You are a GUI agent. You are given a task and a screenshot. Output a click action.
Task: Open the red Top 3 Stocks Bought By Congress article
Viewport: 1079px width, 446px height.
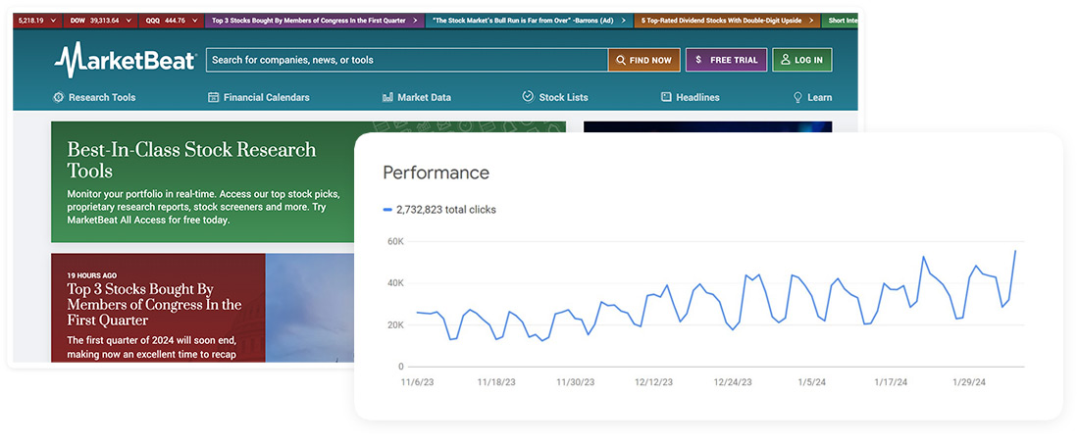pyautogui.click(x=158, y=307)
